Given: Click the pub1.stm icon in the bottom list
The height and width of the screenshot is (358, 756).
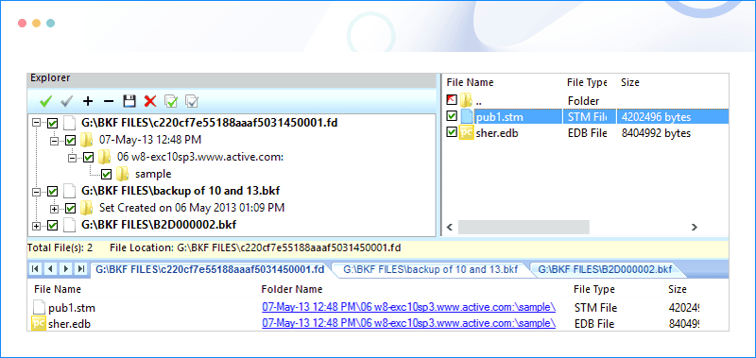Looking at the screenshot, I should 40,307.
